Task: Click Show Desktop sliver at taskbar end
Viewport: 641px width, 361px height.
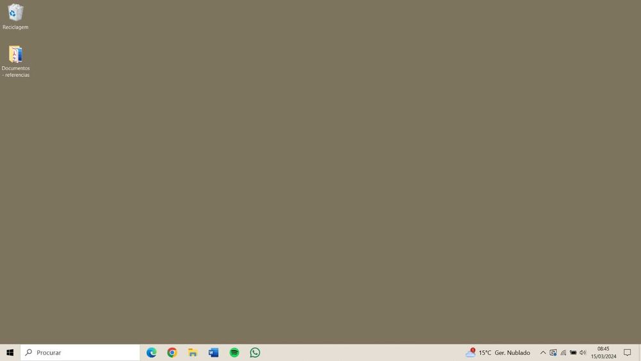Action: [x=639, y=353]
